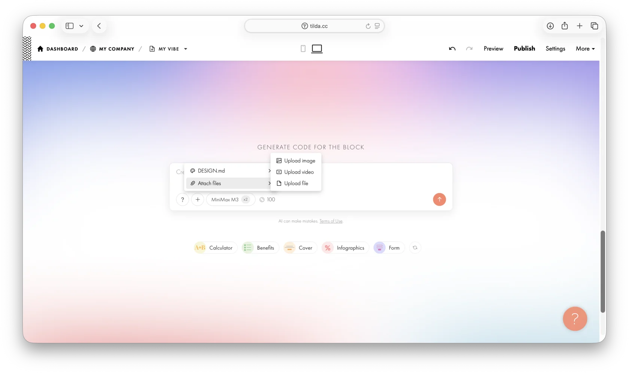Click the 100 credits counter
The height and width of the screenshot is (373, 629).
click(267, 200)
